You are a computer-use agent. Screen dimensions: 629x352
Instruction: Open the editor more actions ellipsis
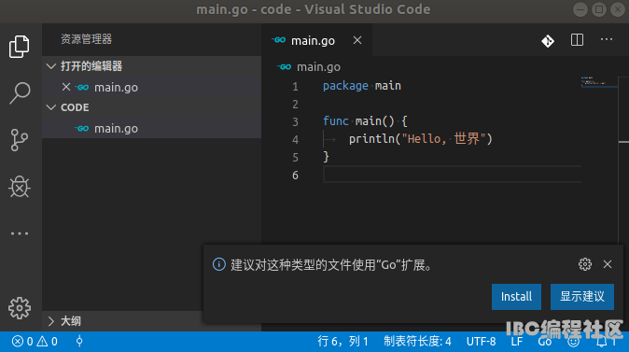pos(606,39)
